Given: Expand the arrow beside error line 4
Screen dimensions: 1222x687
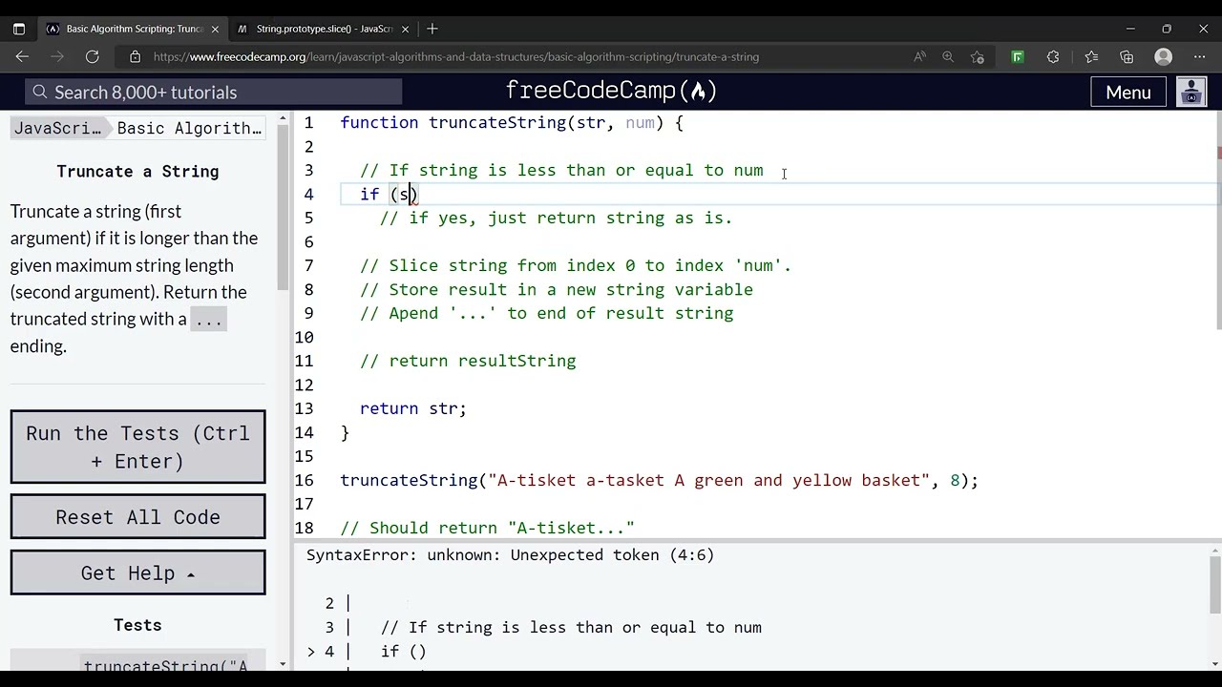Looking at the screenshot, I should (x=311, y=652).
